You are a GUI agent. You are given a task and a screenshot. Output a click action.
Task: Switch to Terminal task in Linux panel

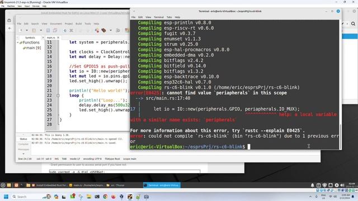pyautogui.click(x=162, y=185)
